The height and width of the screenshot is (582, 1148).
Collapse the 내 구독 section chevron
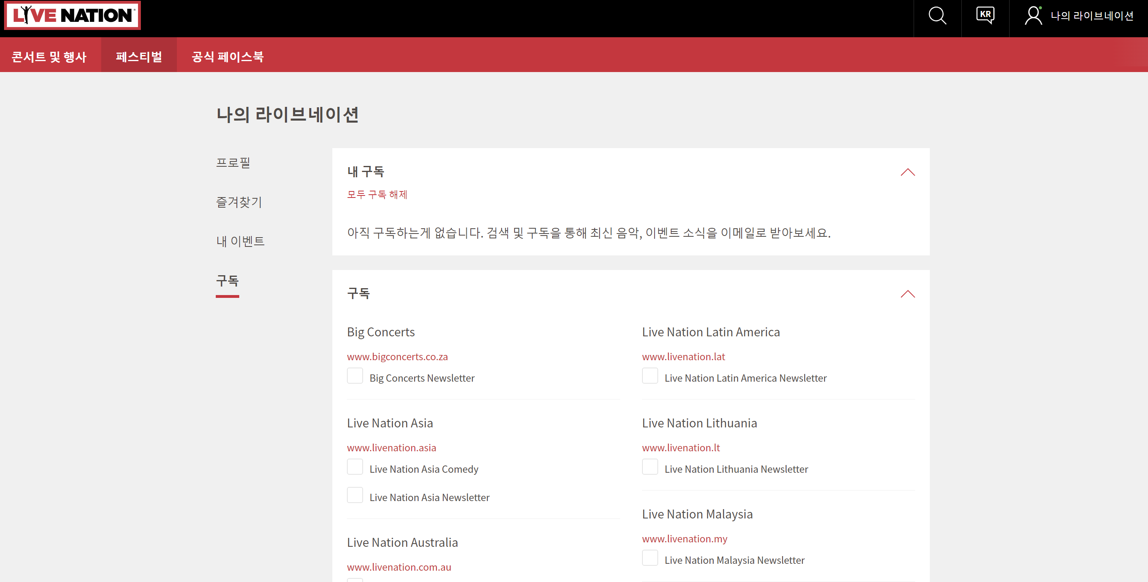click(x=907, y=172)
